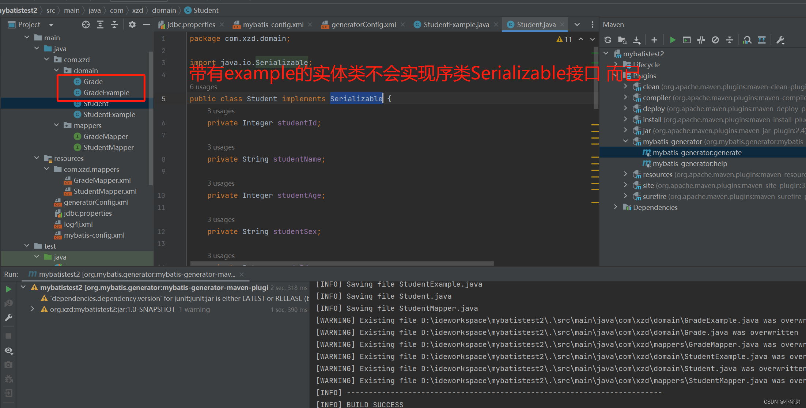Click the green Run Maven Build icon
Viewport: 806px width, 408px height.
(672, 40)
